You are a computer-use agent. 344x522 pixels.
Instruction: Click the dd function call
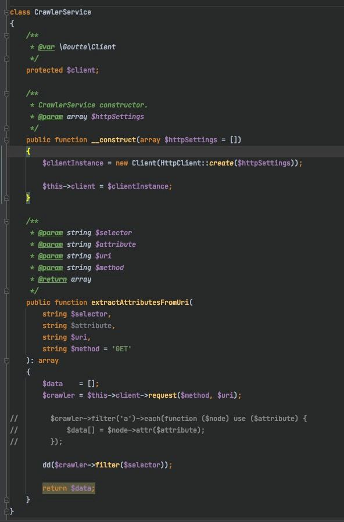[x=46, y=465]
